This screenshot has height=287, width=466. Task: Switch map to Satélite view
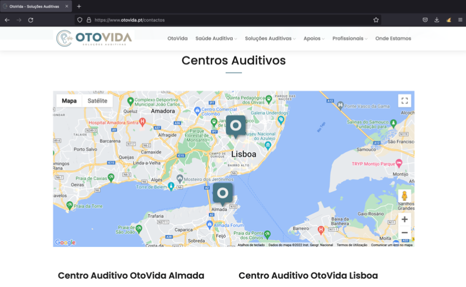[97, 101]
